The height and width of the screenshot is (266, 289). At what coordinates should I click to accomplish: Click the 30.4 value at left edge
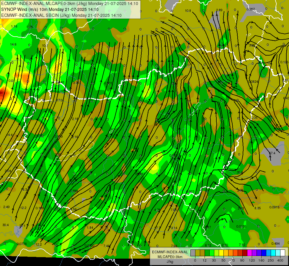[x=6, y=225]
